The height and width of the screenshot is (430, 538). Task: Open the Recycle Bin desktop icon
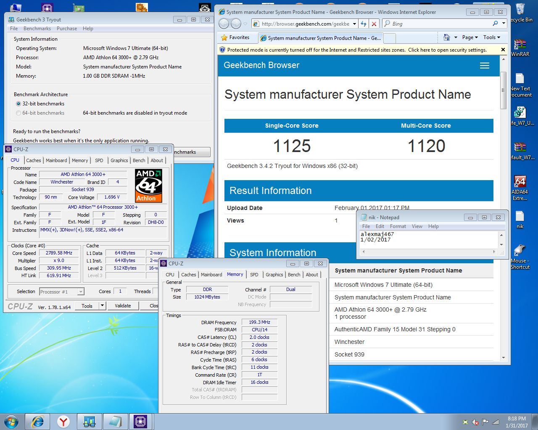[x=521, y=13]
